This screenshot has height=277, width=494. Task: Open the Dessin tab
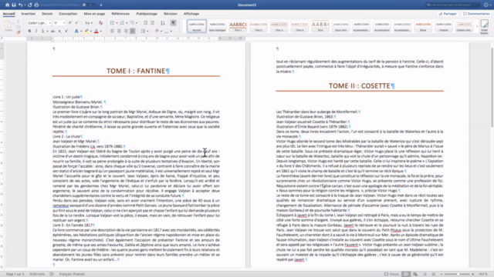pos(47,14)
